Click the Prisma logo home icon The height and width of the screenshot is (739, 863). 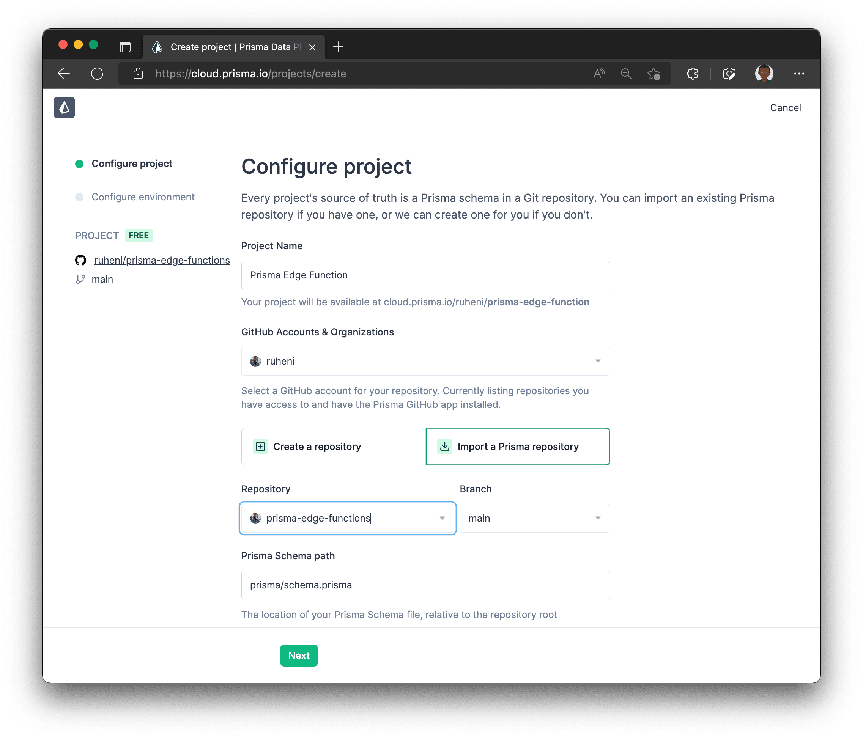[64, 108]
